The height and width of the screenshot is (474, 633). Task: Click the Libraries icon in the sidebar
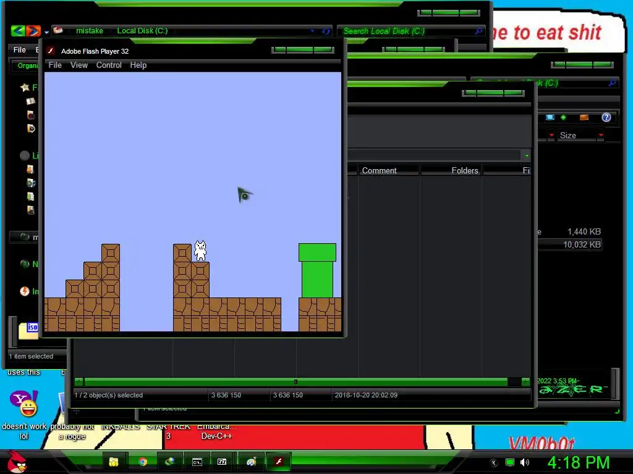tap(25, 155)
